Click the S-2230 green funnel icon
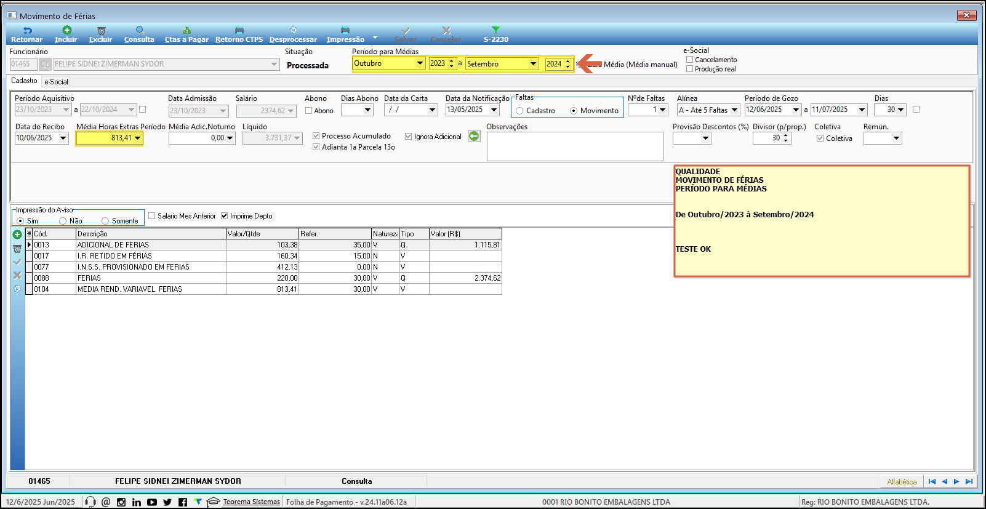The width and height of the screenshot is (986, 509). pyautogui.click(x=495, y=30)
